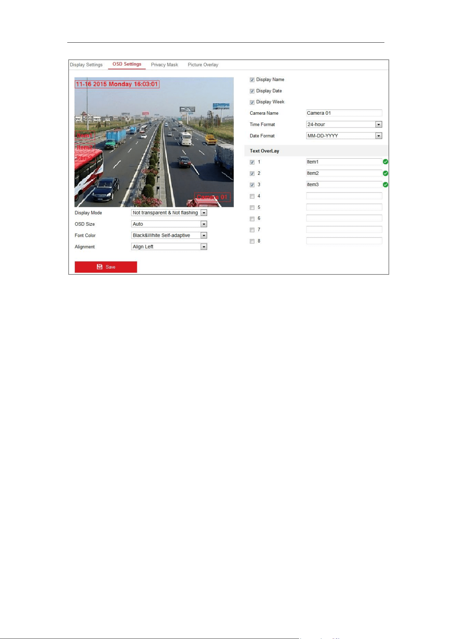The height and width of the screenshot is (639, 452).
Task: Click the empty text overlay field 8
Action: (344, 241)
